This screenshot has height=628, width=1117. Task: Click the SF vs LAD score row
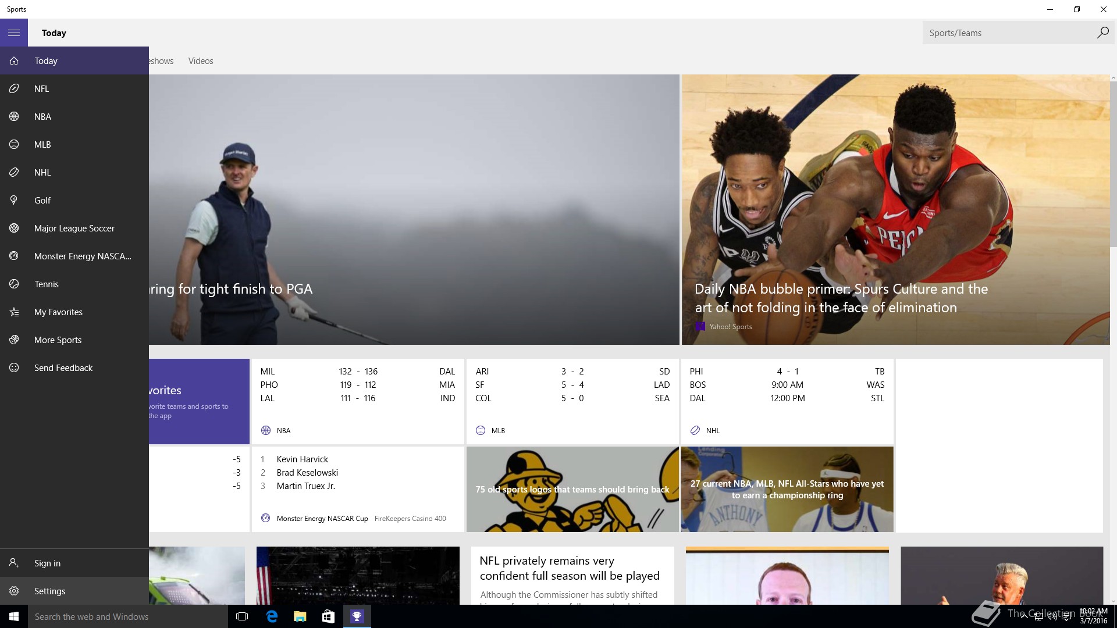[x=572, y=385]
